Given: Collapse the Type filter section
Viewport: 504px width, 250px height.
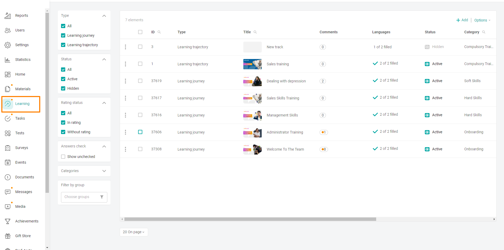Looking at the screenshot, I should click(104, 16).
